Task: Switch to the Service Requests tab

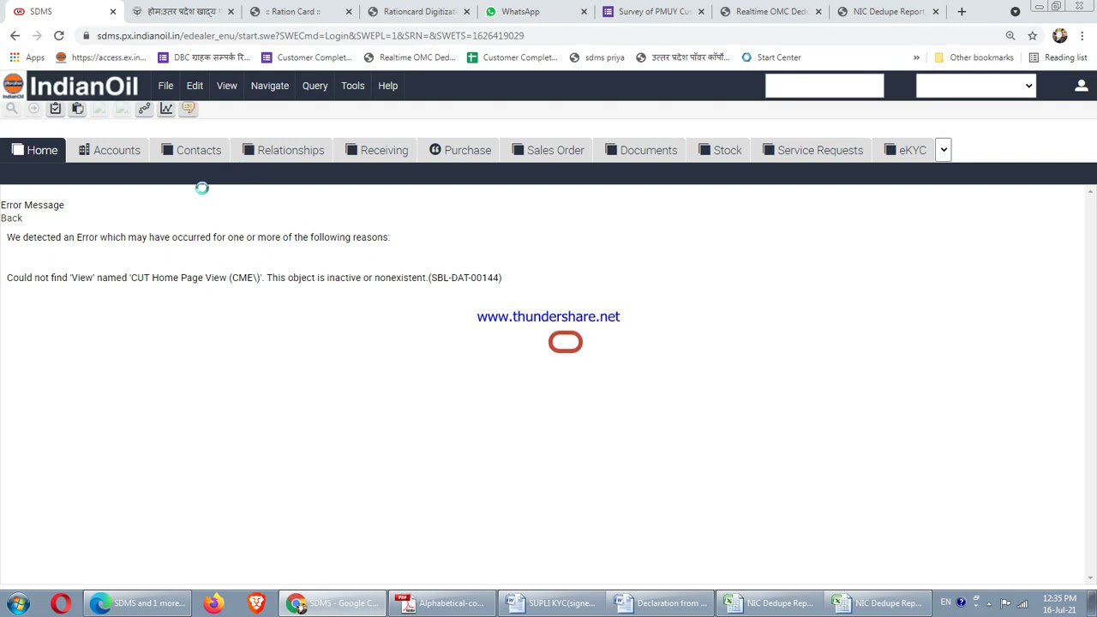Action: [812, 151]
